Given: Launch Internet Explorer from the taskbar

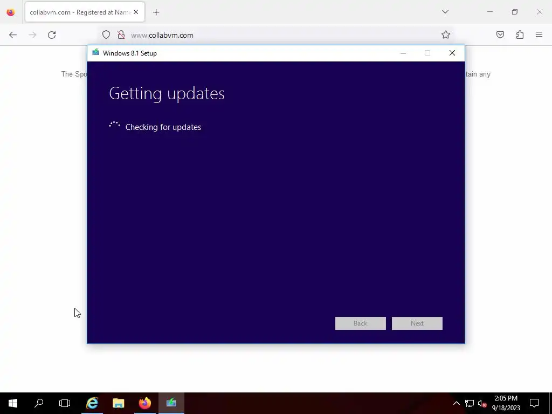Looking at the screenshot, I should 92,403.
